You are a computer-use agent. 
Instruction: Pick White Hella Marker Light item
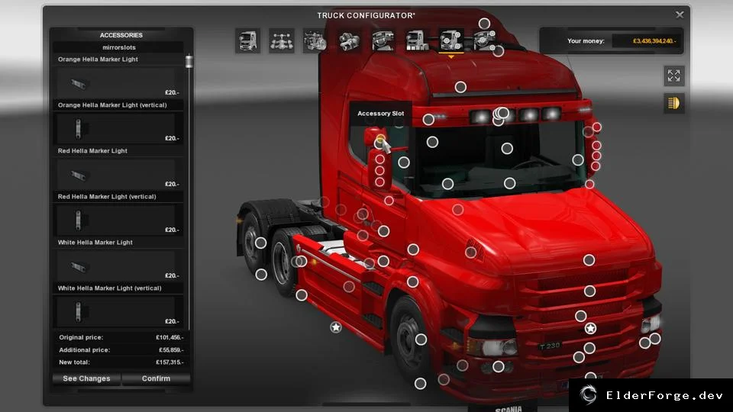pyautogui.click(x=118, y=259)
